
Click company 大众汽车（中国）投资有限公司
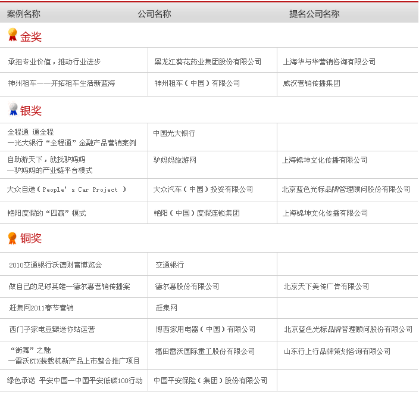(203, 189)
